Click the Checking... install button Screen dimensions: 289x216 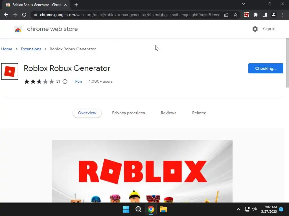(266, 68)
